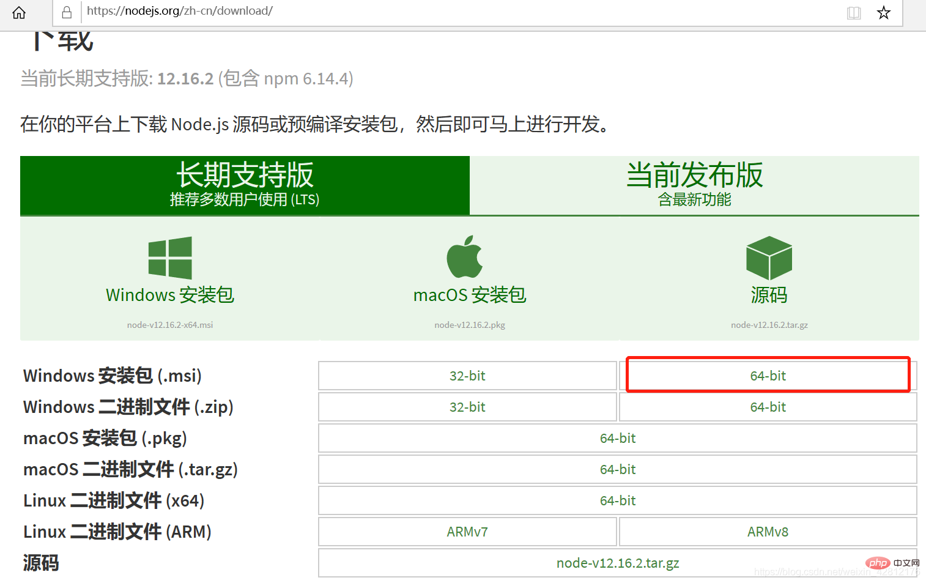Screen dimensions: 926x583
Task: Click node-v12.16.2.tar.gz caption under 源码 icon
Action: click(769, 325)
